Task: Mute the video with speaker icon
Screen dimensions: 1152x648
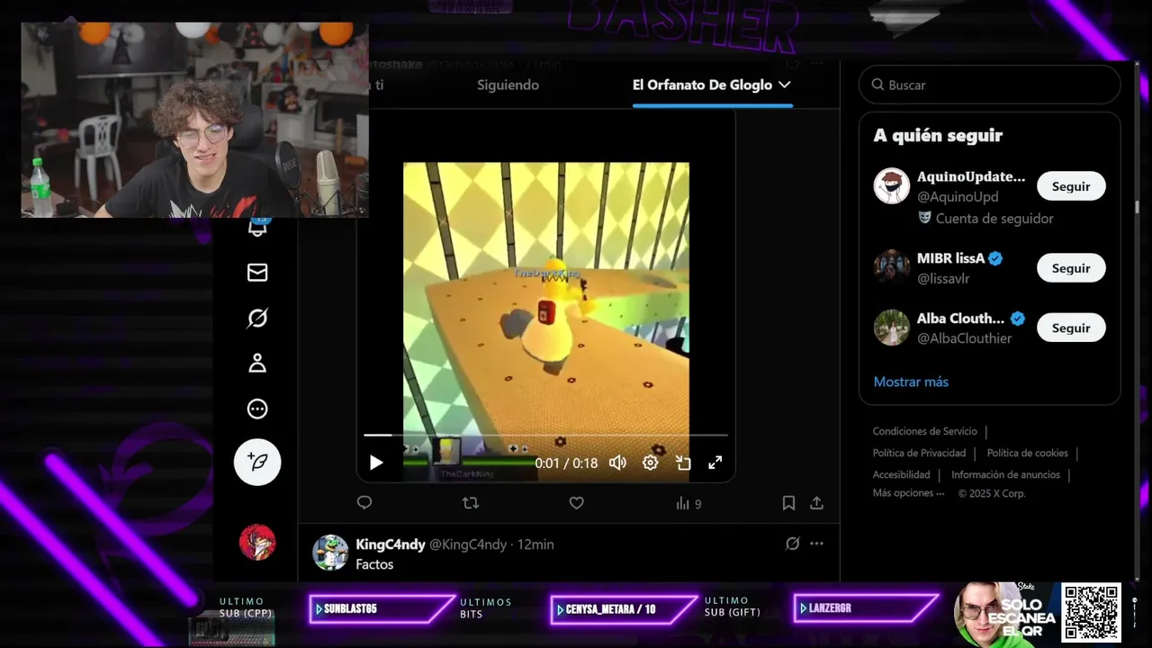Action: (617, 463)
